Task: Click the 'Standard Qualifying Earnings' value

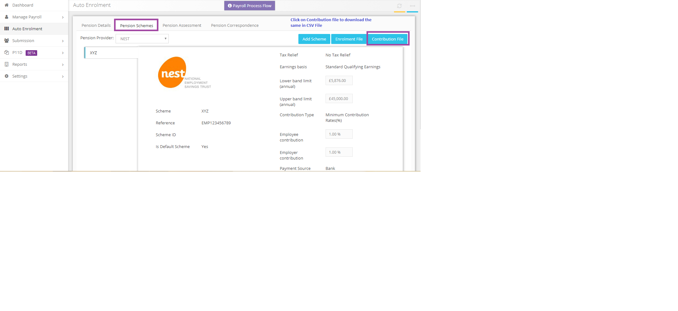Action: [x=353, y=67]
